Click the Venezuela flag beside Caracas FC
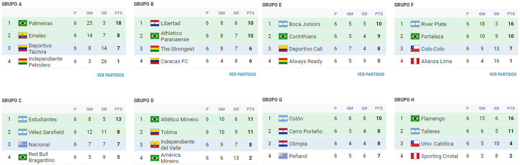 [x=155, y=61]
